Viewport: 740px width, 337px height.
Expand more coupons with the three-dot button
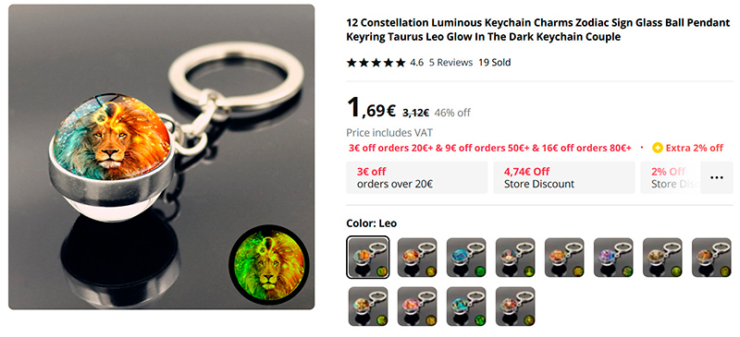716,177
